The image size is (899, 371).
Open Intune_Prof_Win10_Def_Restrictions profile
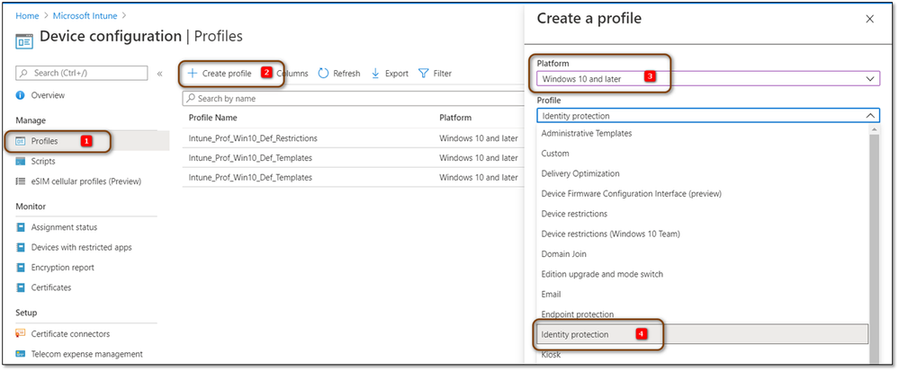(x=253, y=138)
